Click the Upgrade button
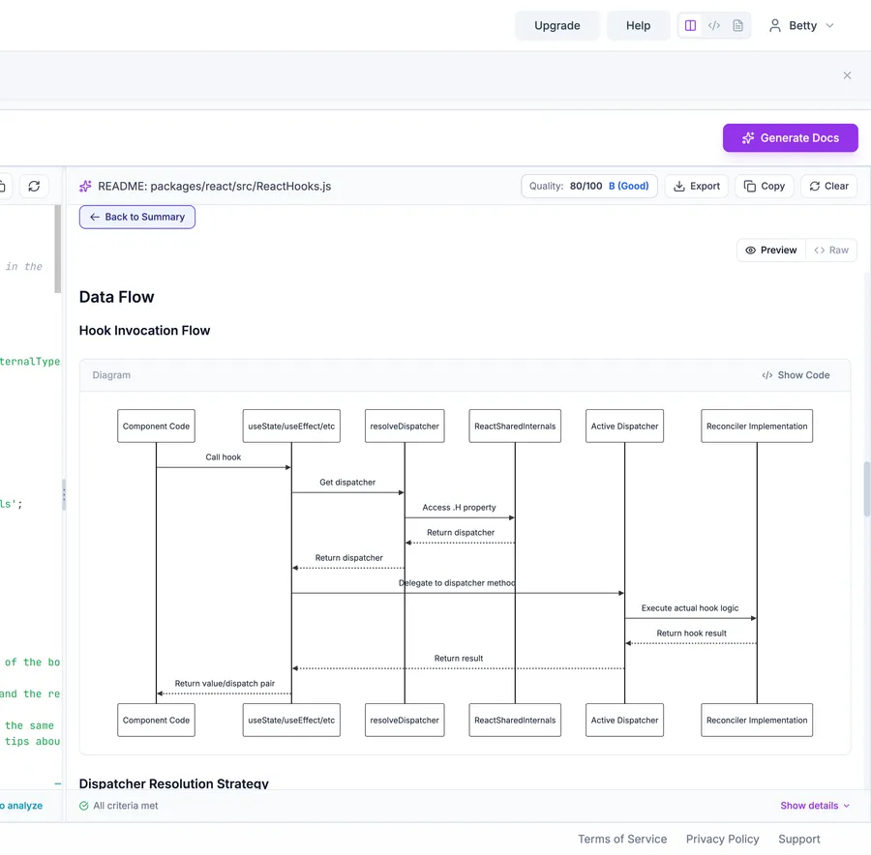871x855 pixels. coord(557,26)
